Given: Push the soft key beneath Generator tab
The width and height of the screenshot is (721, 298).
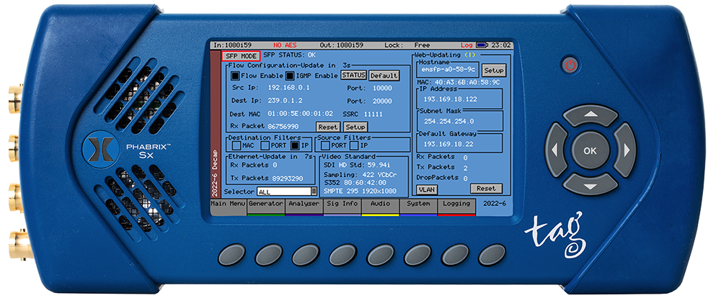Looking at the screenshot, I should 269,255.
